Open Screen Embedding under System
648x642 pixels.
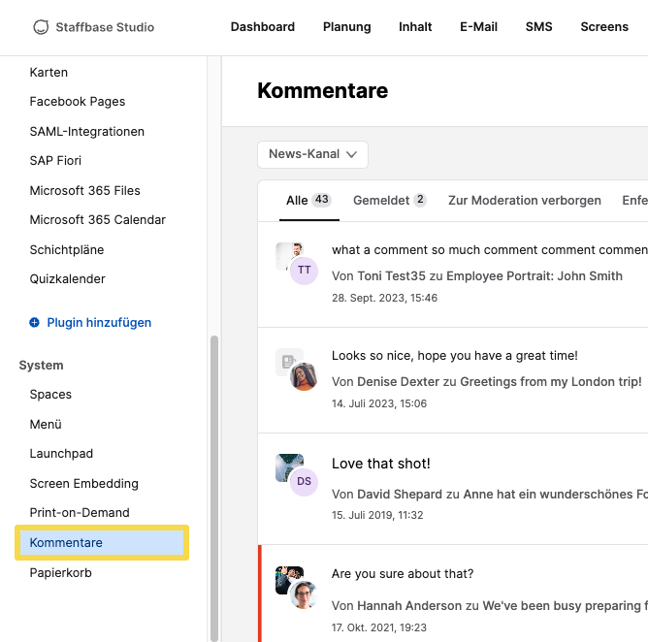coord(83,483)
